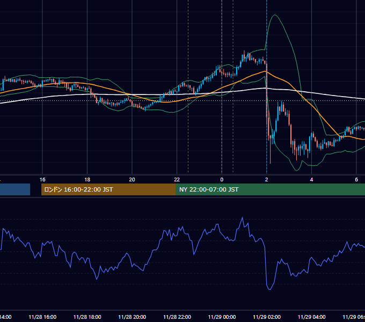Screen dimensions: 365x322
Task: Click the 11/29 02:00 date label
Action: (267, 317)
